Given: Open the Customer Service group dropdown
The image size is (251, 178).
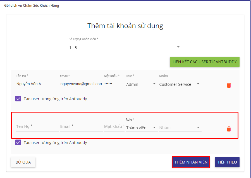Looking at the screenshot, I should click(x=180, y=84).
